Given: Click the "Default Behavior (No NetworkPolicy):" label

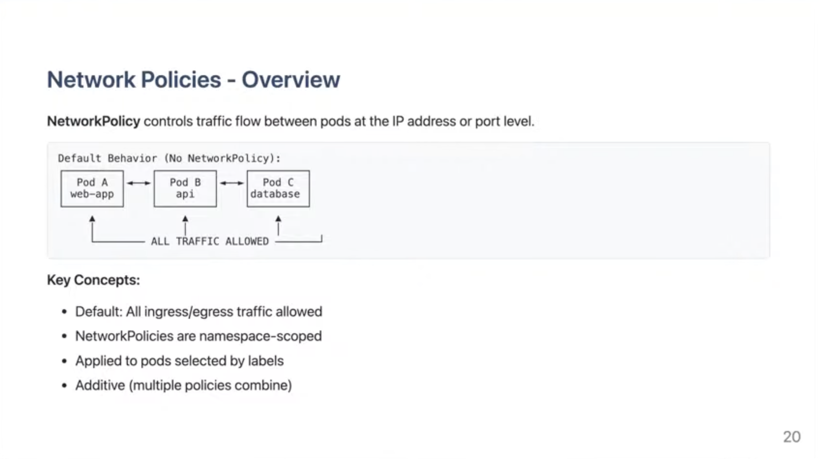Looking at the screenshot, I should [169, 158].
